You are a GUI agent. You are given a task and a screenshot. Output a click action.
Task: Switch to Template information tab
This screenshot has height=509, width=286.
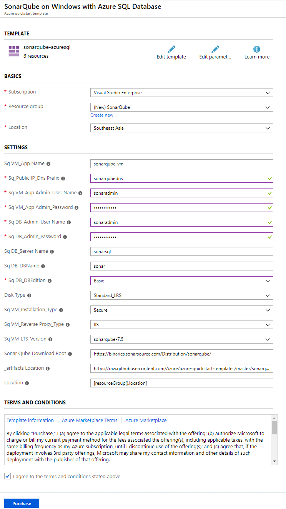point(30,421)
